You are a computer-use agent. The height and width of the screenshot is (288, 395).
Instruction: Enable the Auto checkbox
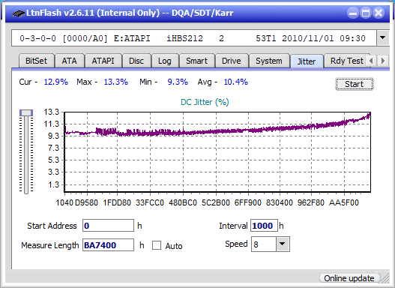point(157,245)
